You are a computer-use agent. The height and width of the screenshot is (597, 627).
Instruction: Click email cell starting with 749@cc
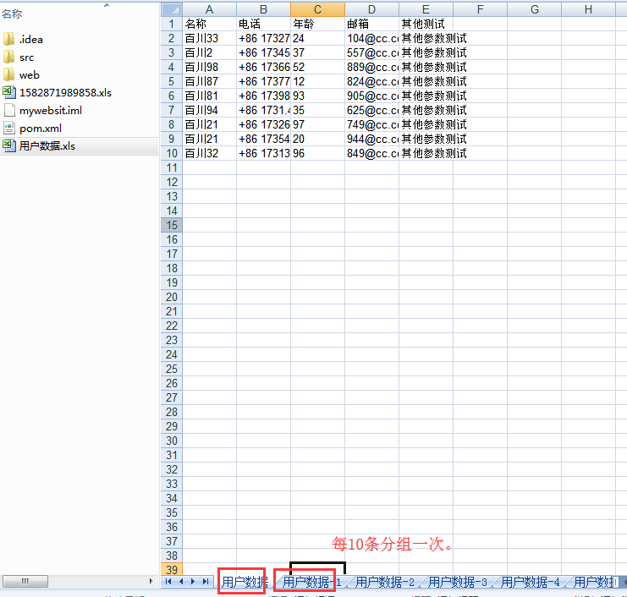[x=371, y=124]
